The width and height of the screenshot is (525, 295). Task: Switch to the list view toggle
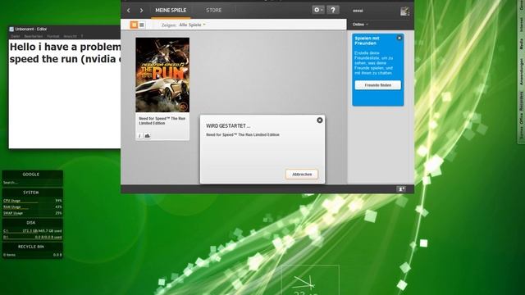click(x=142, y=25)
